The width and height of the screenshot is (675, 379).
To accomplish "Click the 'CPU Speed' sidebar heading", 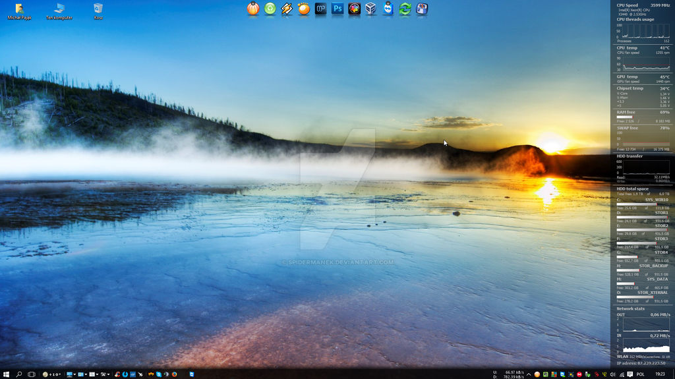I will [628, 5].
